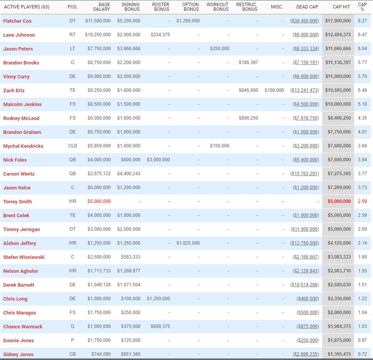Click Chris Long name link
The height and width of the screenshot is (360, 373).
pyautogui.click(x=15, y=299)
